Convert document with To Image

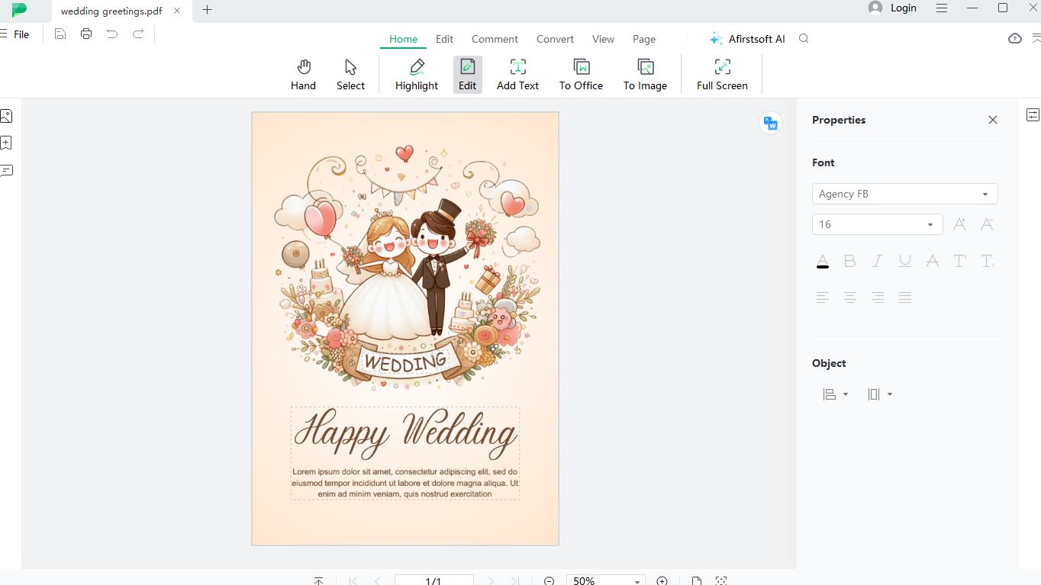(x=645, y=75)
